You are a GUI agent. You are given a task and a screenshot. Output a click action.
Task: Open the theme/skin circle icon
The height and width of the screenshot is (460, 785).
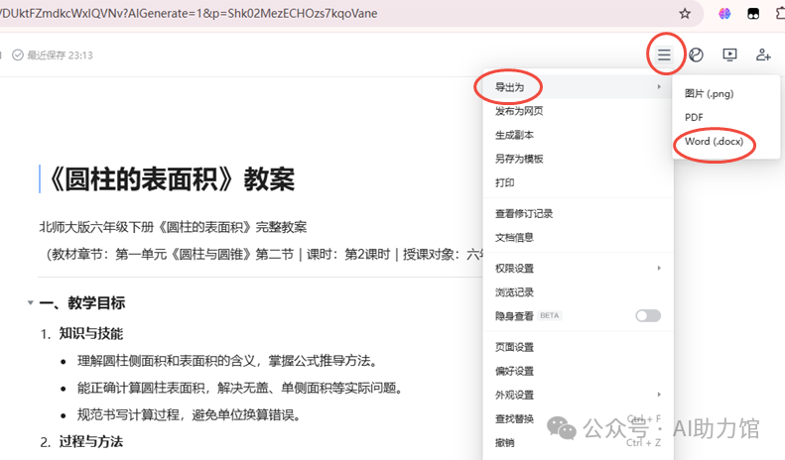click(x=697, y=55)
